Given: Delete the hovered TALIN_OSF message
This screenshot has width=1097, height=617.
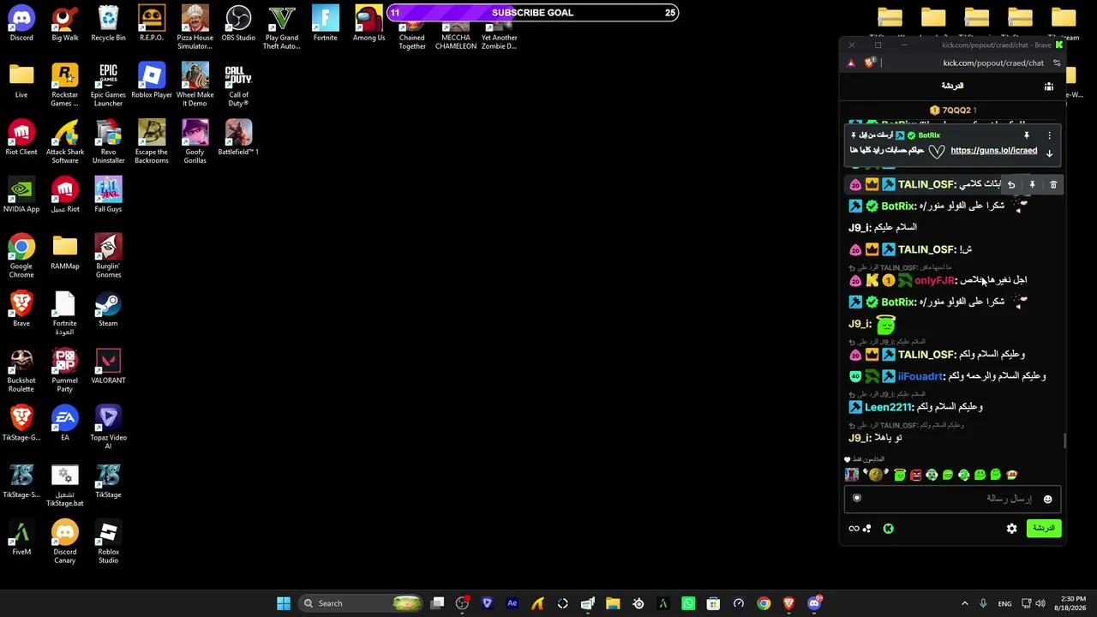Looking at the screenshot, I should pyautogui.click(x=1053, y=184).
